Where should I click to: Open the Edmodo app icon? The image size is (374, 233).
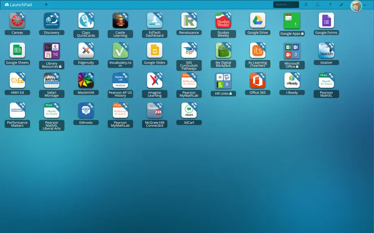[86, 110]
